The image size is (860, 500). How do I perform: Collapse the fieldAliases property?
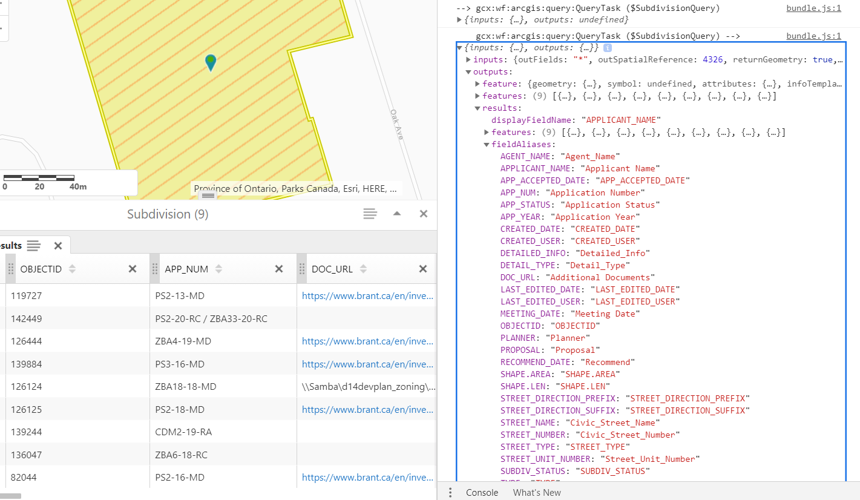coord(487,144)
